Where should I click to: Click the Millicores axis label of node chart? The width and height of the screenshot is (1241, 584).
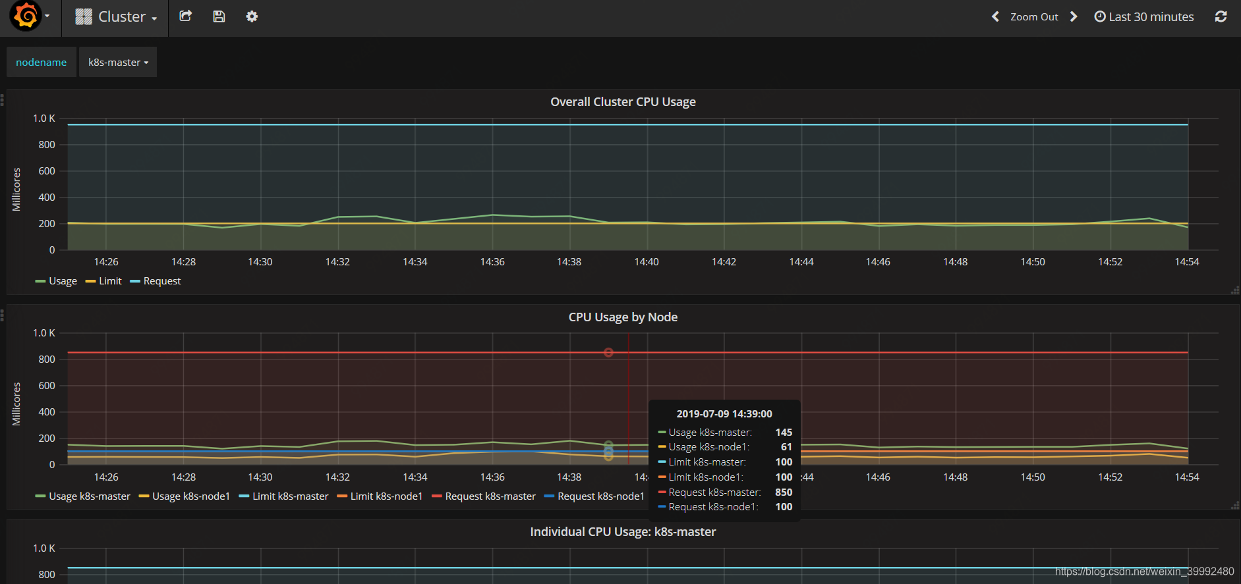pyautogui.click(x=16, y=404)
